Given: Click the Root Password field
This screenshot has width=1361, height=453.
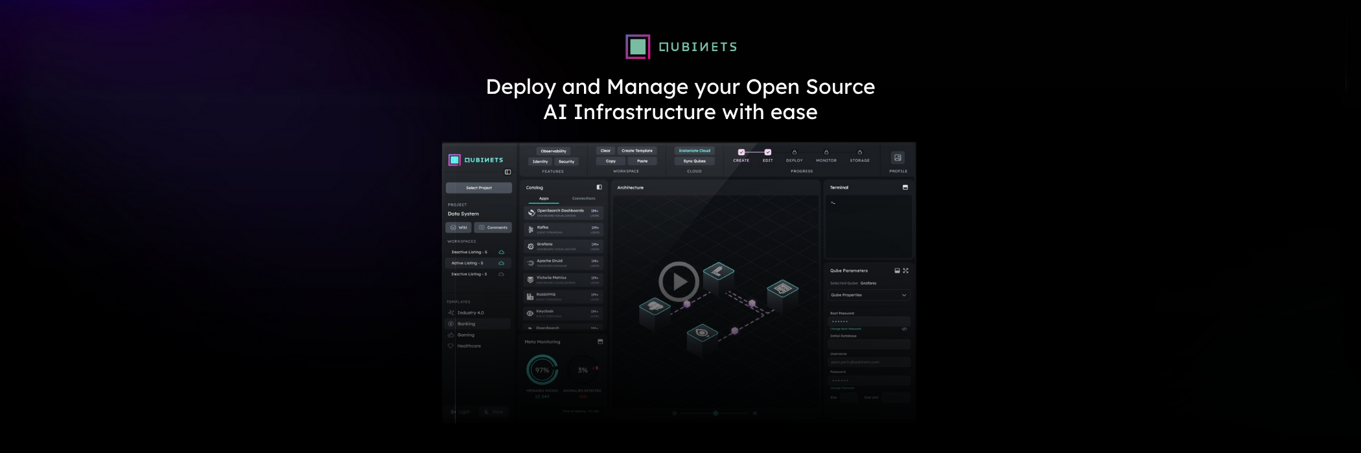Looking at the screenshot, I should pos(869,322).
